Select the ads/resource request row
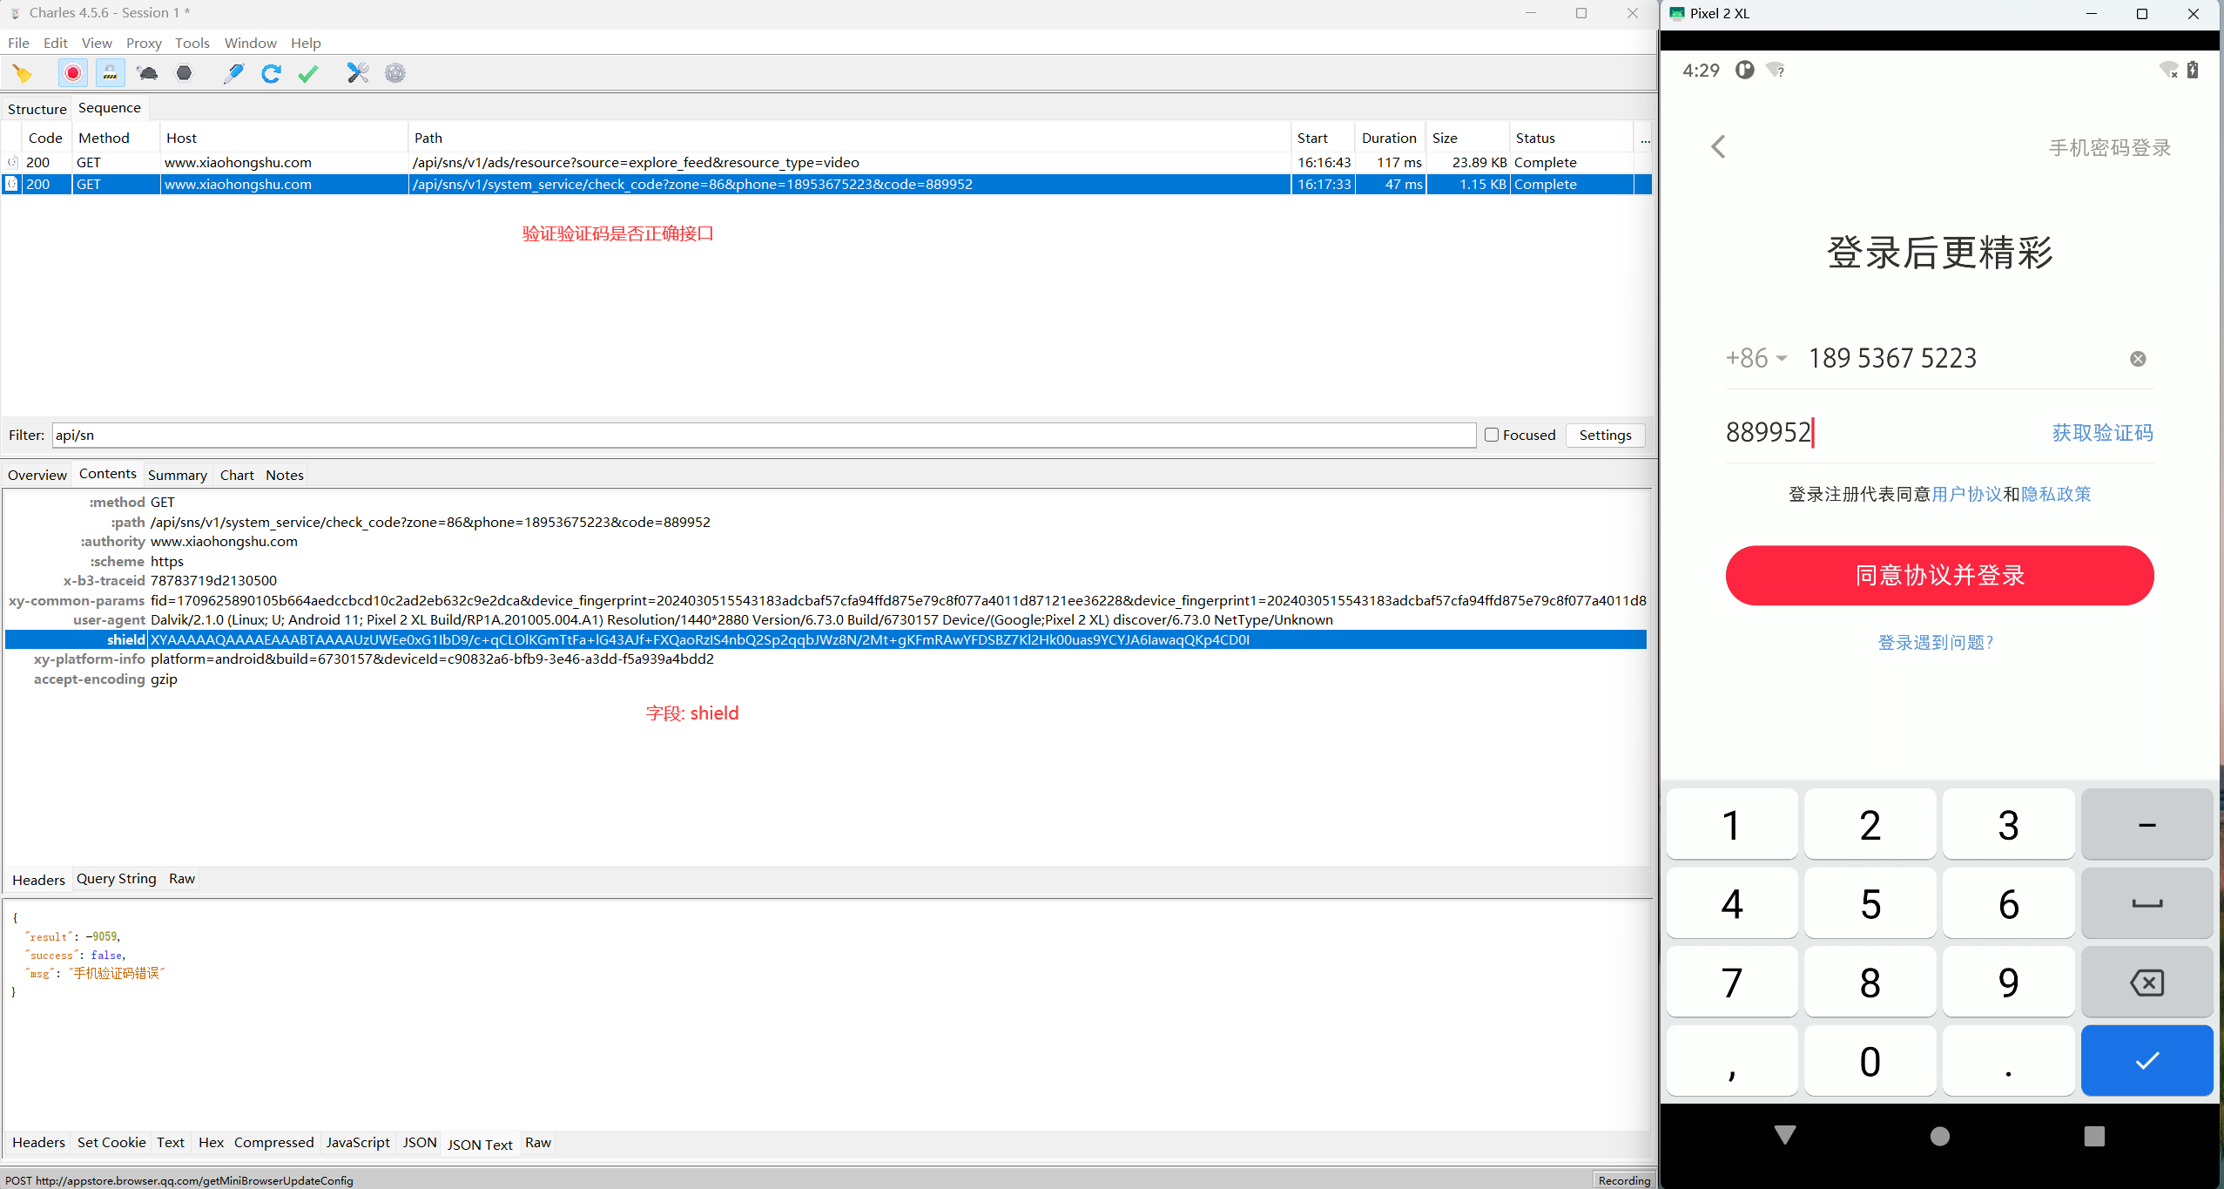This screenshot has width=2224, height=1189. pos(826,162)
